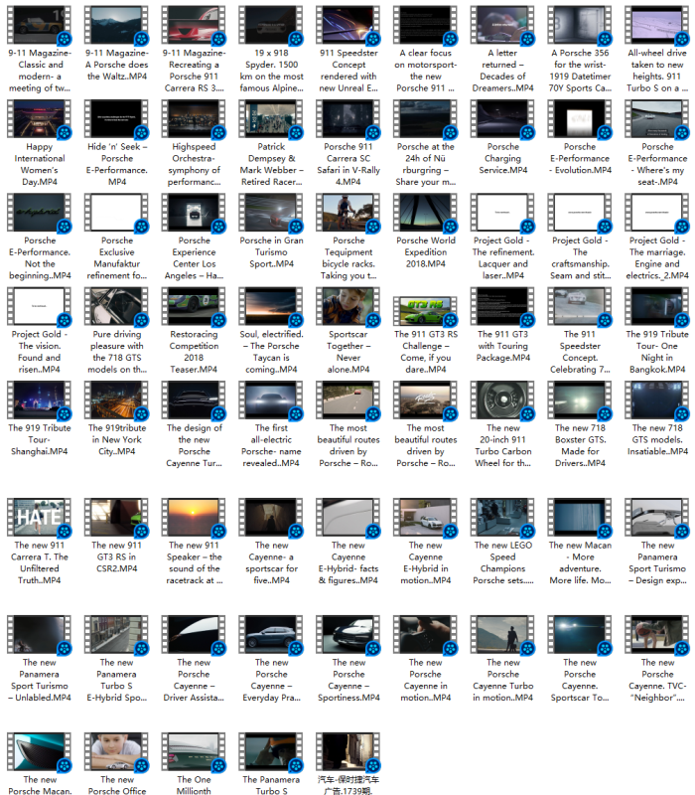Select Highspeed Orchestra video file icon
The width and height of the screenshot is (695, 795).
[194, 118]
